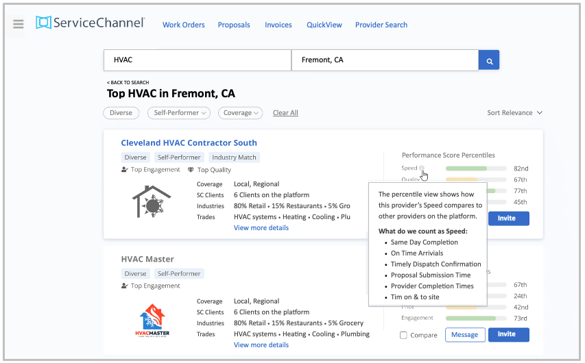This screenshot has height=363, width=585.
Task: Open the Provider Search menu item
Action: [x=381, y=25]
